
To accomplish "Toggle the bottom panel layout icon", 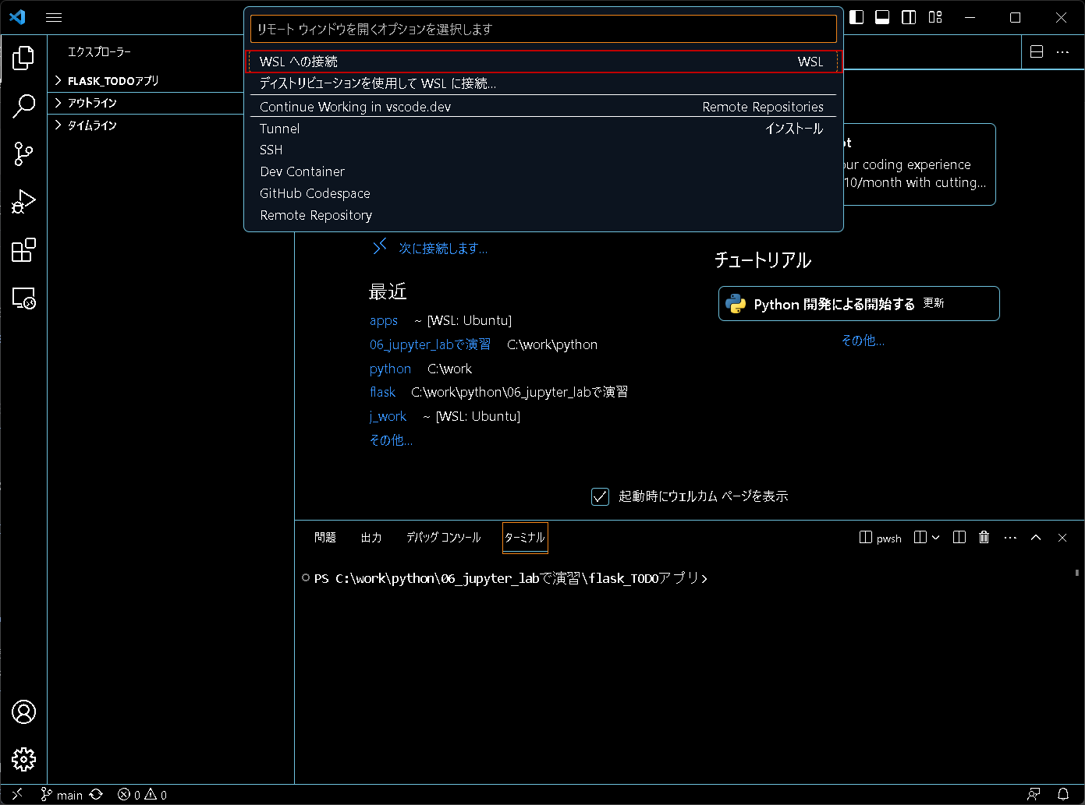I will pyautogui.click(x=882, y=17).
